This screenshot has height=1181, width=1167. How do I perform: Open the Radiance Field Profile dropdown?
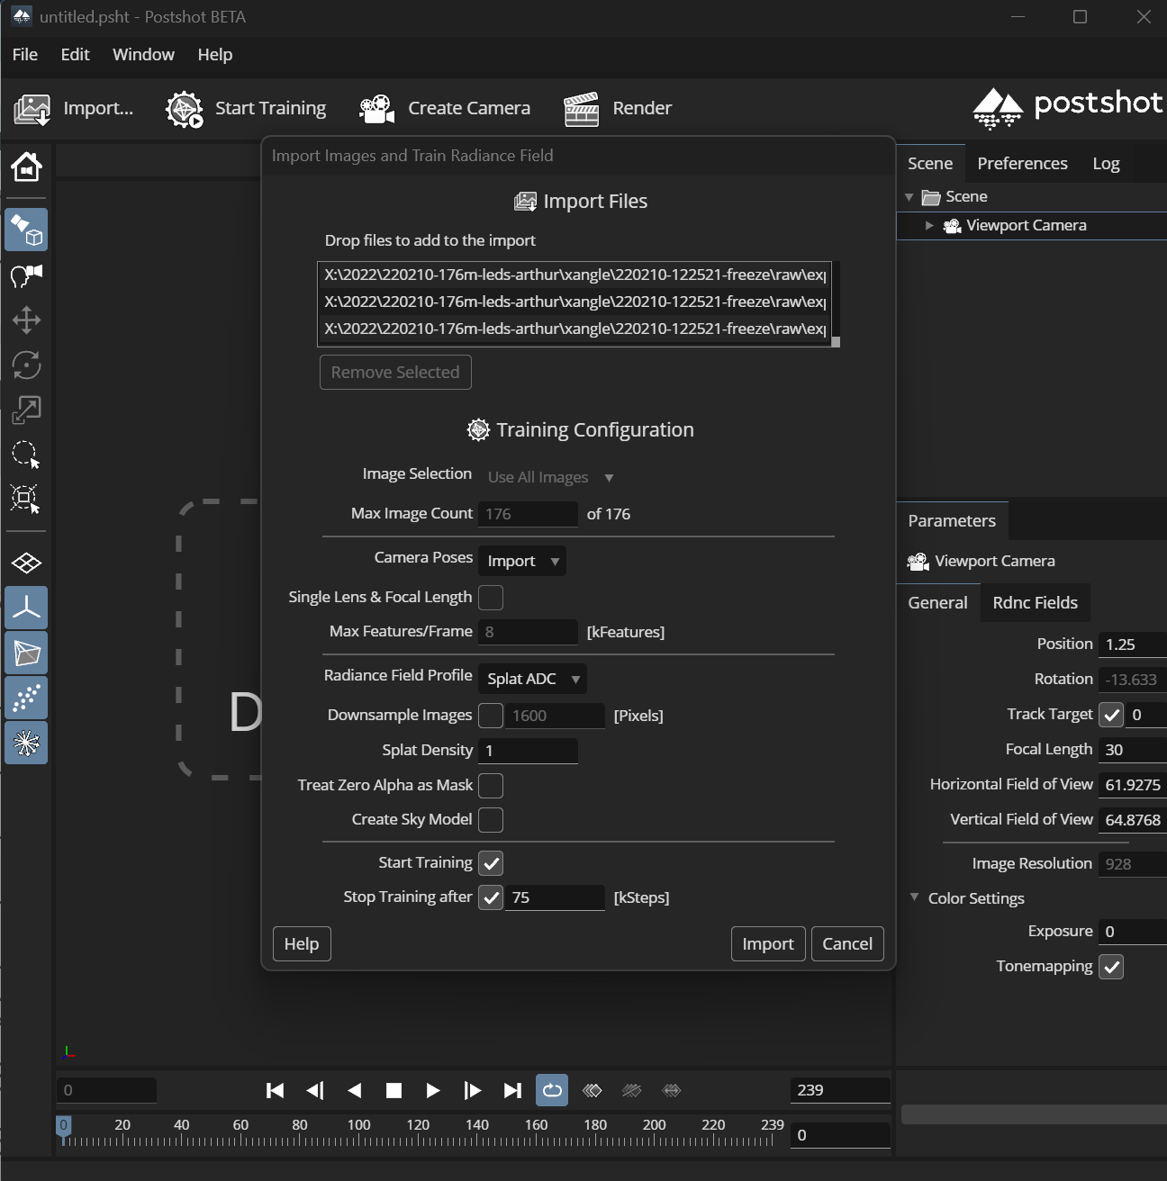pos(532,679)
